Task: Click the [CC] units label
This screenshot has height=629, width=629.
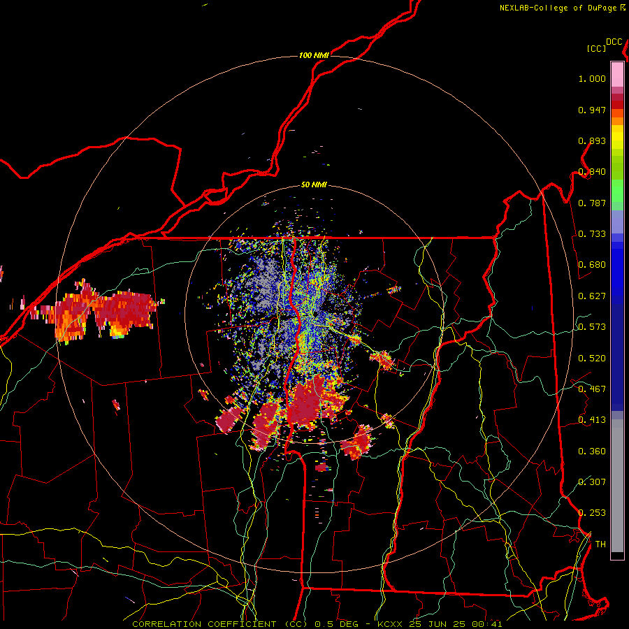Action: click(x=596, y=48)
